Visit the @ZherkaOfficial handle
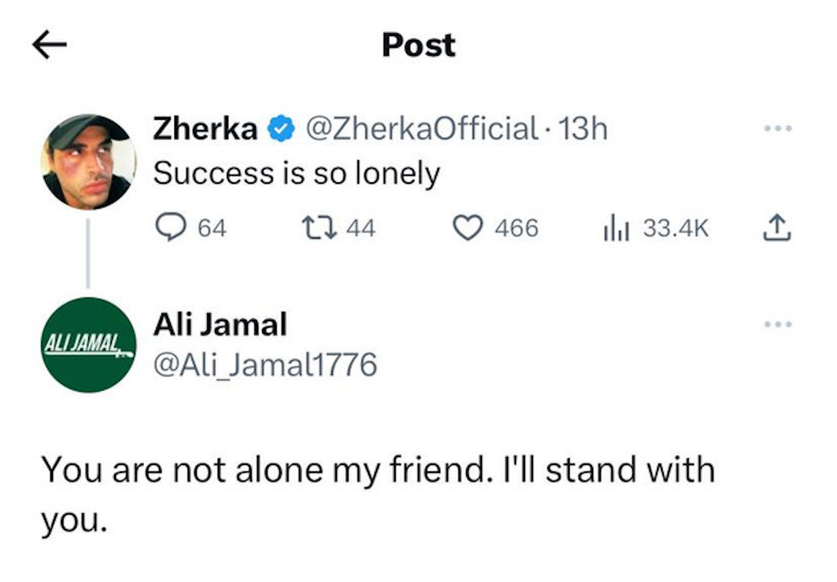 421,128
